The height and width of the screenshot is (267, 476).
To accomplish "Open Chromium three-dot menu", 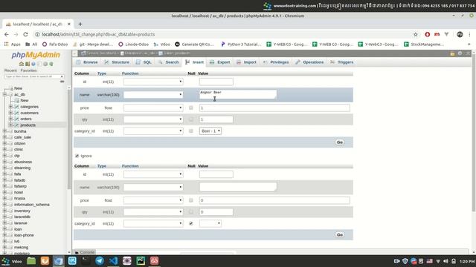I will pos(469,35).
